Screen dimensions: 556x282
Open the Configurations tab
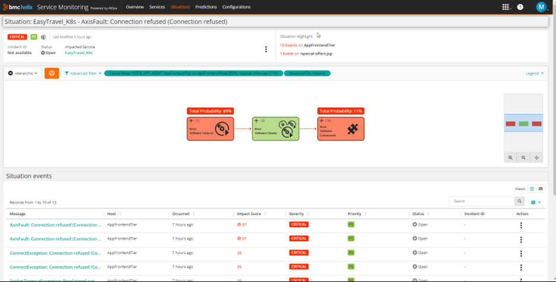click(x=236, y=7)
